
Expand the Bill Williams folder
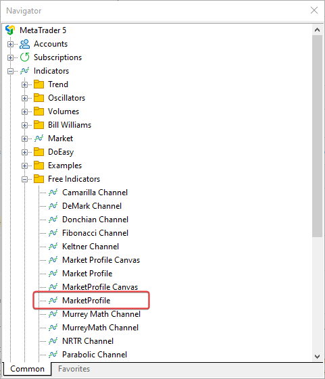pos(24,125)
